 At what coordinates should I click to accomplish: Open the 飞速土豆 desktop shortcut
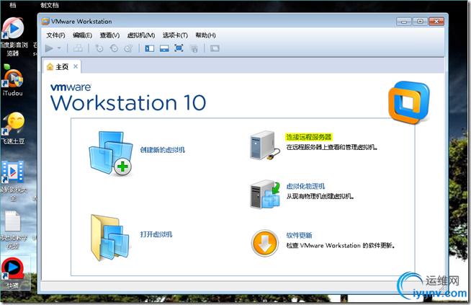[13, 128]
